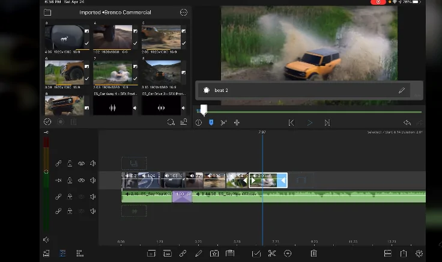442x262 pixels.
Task: Open the clip info icon under preview
Action: click(198, 123)
